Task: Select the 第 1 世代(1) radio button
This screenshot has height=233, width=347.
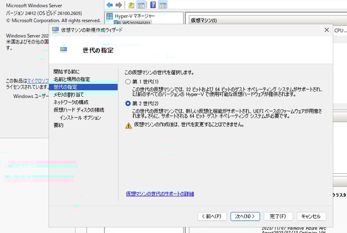Action: (x=128, y=82)
